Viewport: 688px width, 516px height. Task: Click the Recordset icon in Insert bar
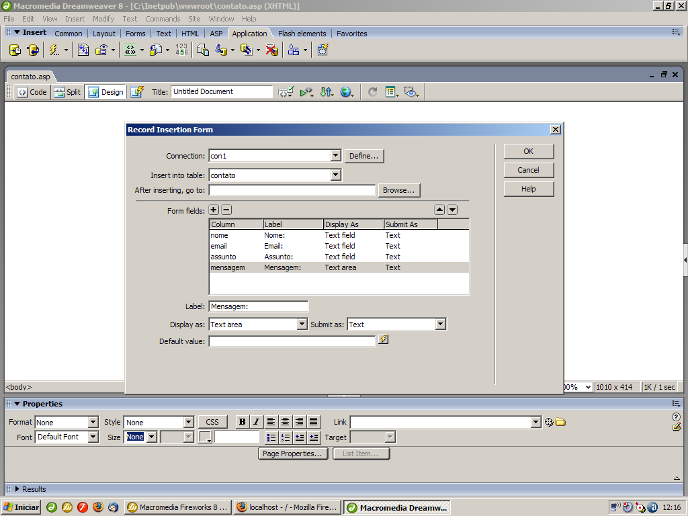point(15,50)
